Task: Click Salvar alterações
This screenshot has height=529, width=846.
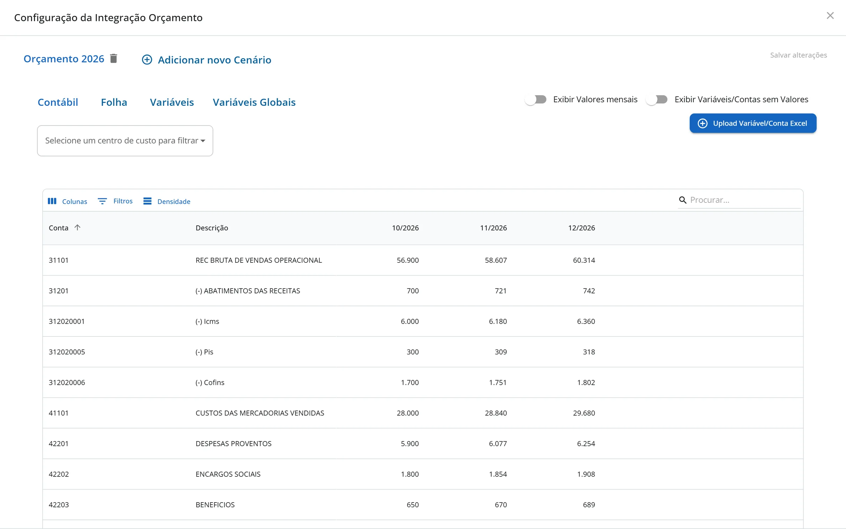Action: tap(798, 55)
